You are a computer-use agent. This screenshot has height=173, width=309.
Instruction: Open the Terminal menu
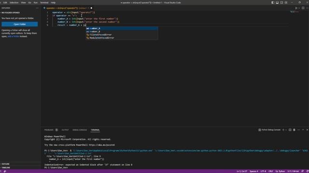pos(44,2)
